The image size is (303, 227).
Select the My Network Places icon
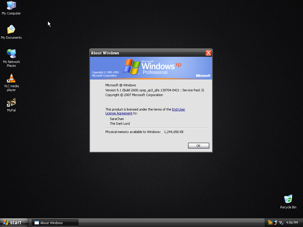12,58
